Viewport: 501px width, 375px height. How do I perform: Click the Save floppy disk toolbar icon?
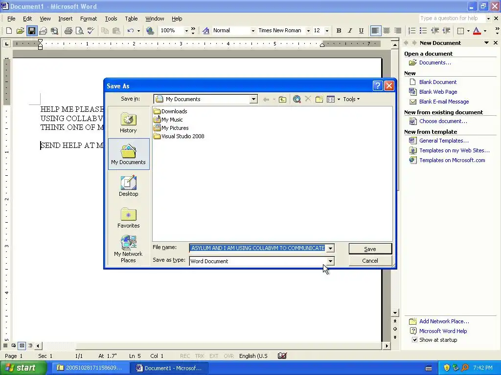(x=32, y=31)
